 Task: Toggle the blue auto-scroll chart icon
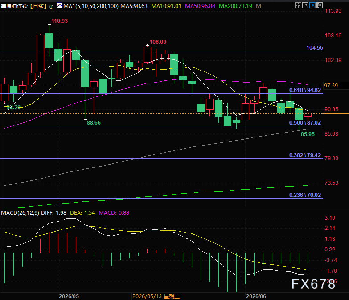tap(312, 5)
